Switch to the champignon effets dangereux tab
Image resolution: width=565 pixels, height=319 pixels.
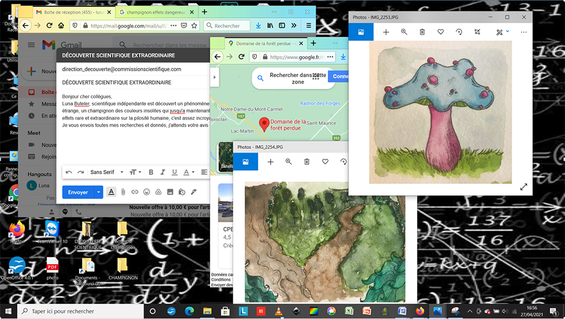point(156,12)
